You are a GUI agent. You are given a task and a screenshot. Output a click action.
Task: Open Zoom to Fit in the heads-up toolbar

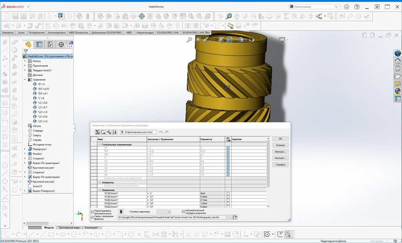pyautogui.click(x=189, y=39)
